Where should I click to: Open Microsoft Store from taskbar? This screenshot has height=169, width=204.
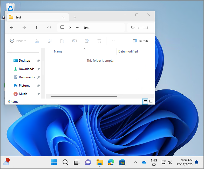point(122,162)
